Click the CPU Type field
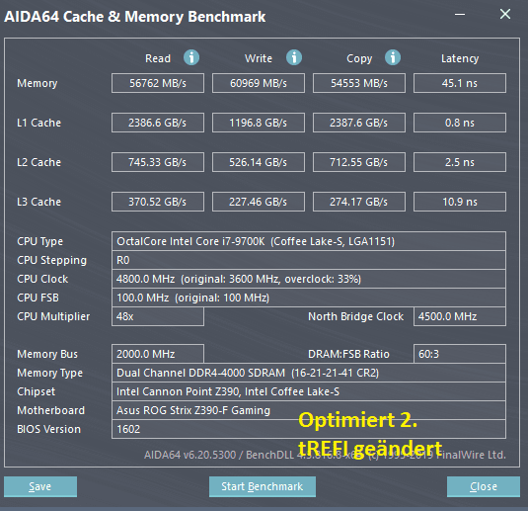 [x=309, y=241]
